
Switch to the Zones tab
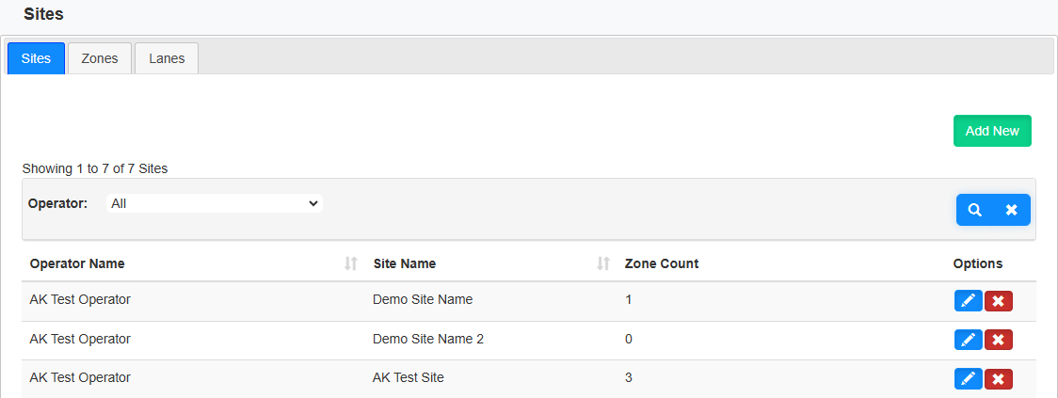point(100,58)
